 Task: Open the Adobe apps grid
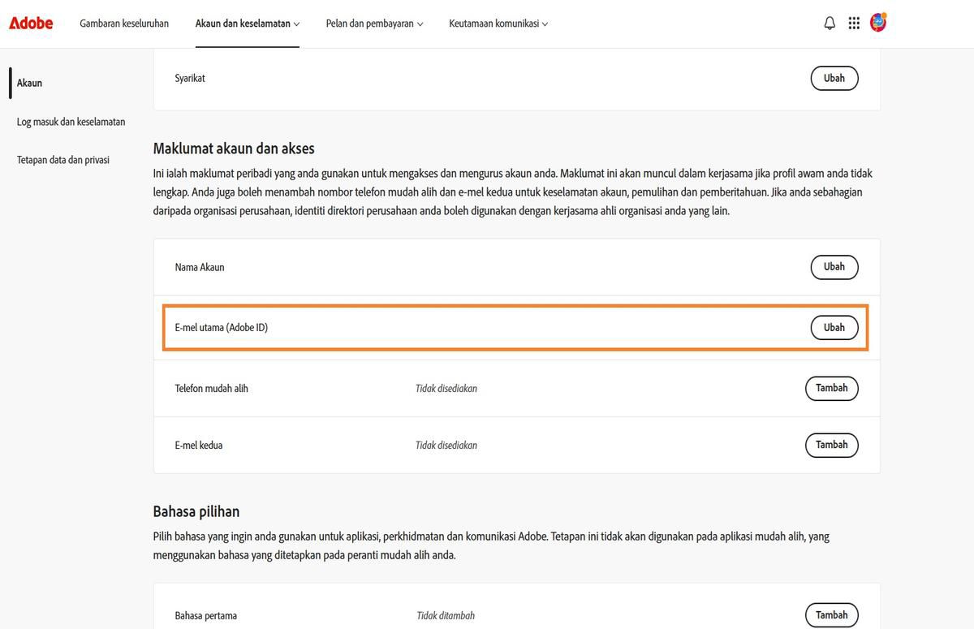[853, 22]
